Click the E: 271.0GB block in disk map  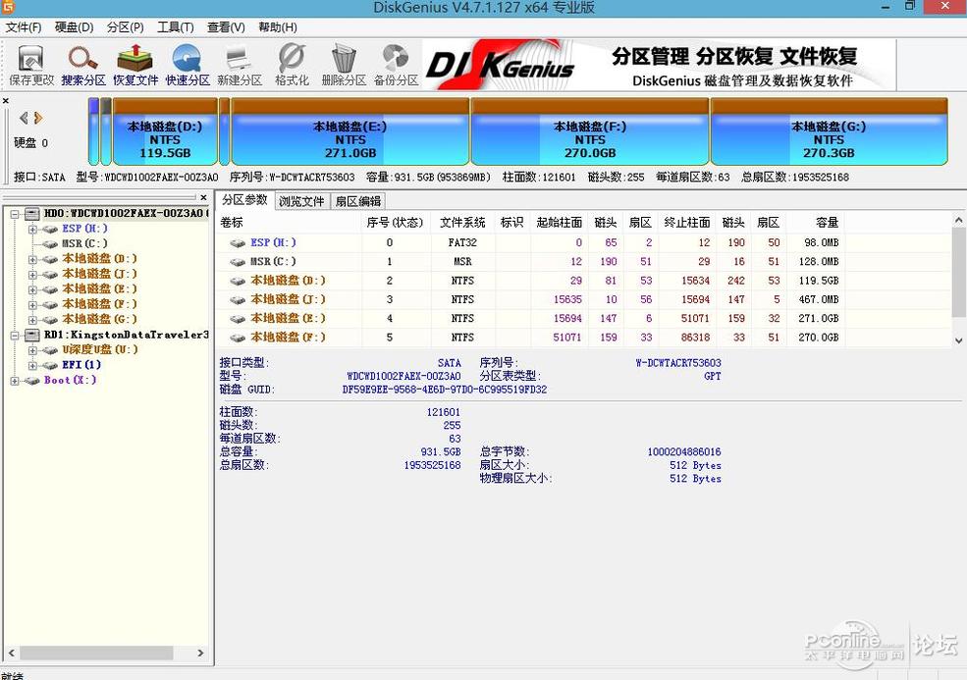click(x=349, y=131)
